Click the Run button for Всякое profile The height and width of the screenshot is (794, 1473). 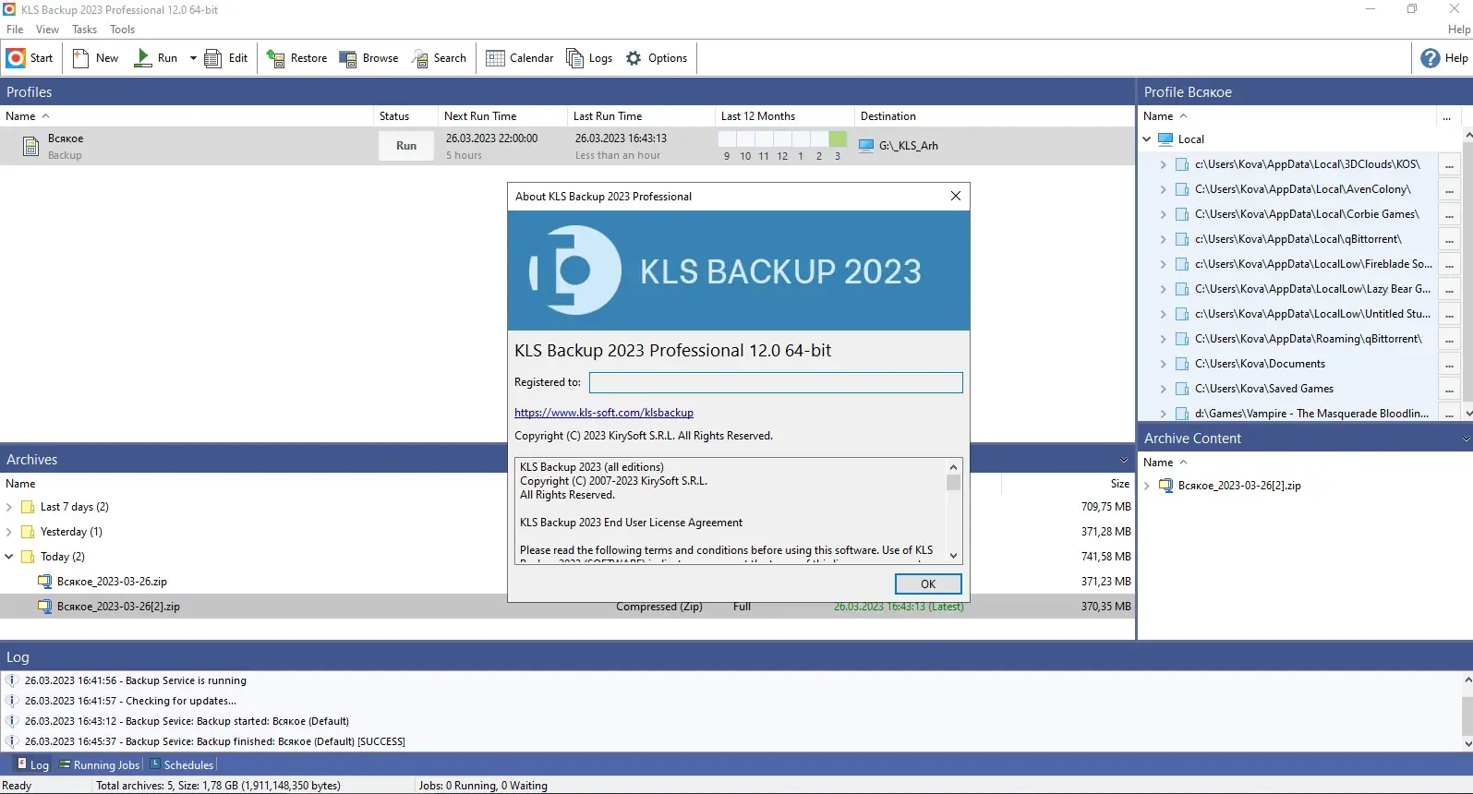(x=406, y=146)
